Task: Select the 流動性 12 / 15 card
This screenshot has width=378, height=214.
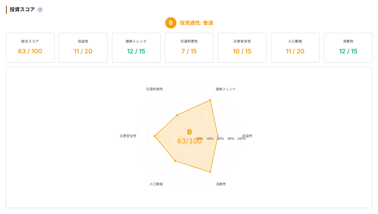Action: click(348, 47)
